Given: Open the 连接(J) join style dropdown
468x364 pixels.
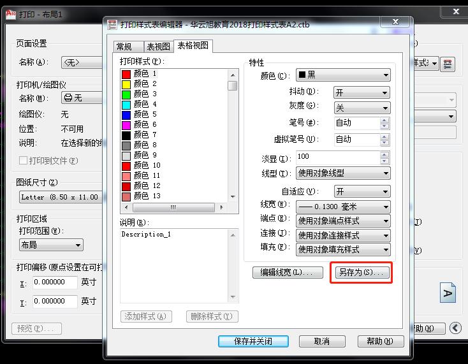Looking at the screenshot, I should coord(343,235).
